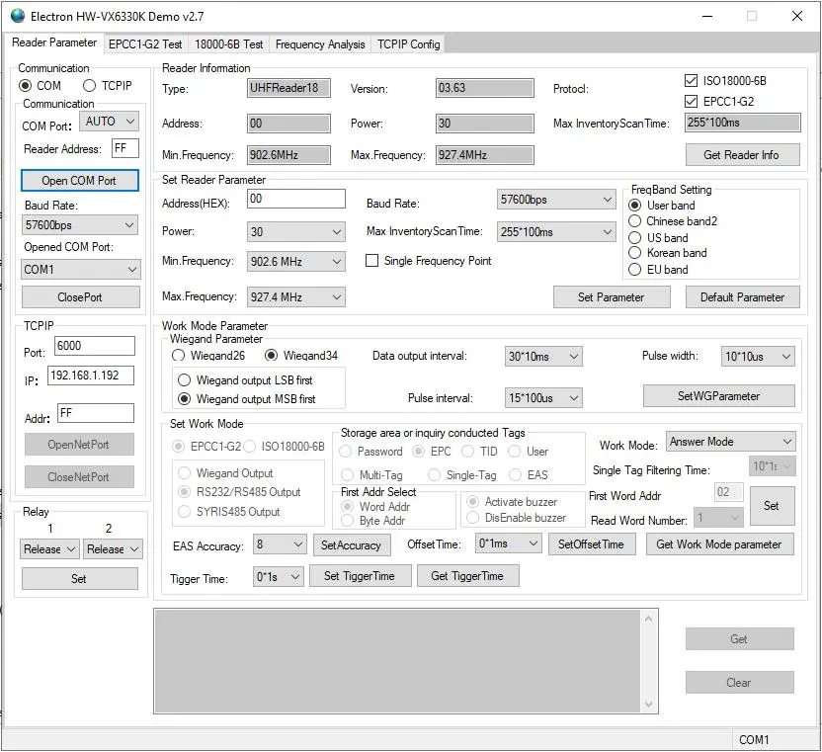Click the Open COM Port button
Viewport: 822px width, 752px height.
79,181
